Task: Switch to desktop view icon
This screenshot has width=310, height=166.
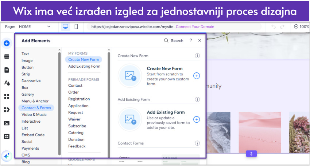Action: (65, 27)
